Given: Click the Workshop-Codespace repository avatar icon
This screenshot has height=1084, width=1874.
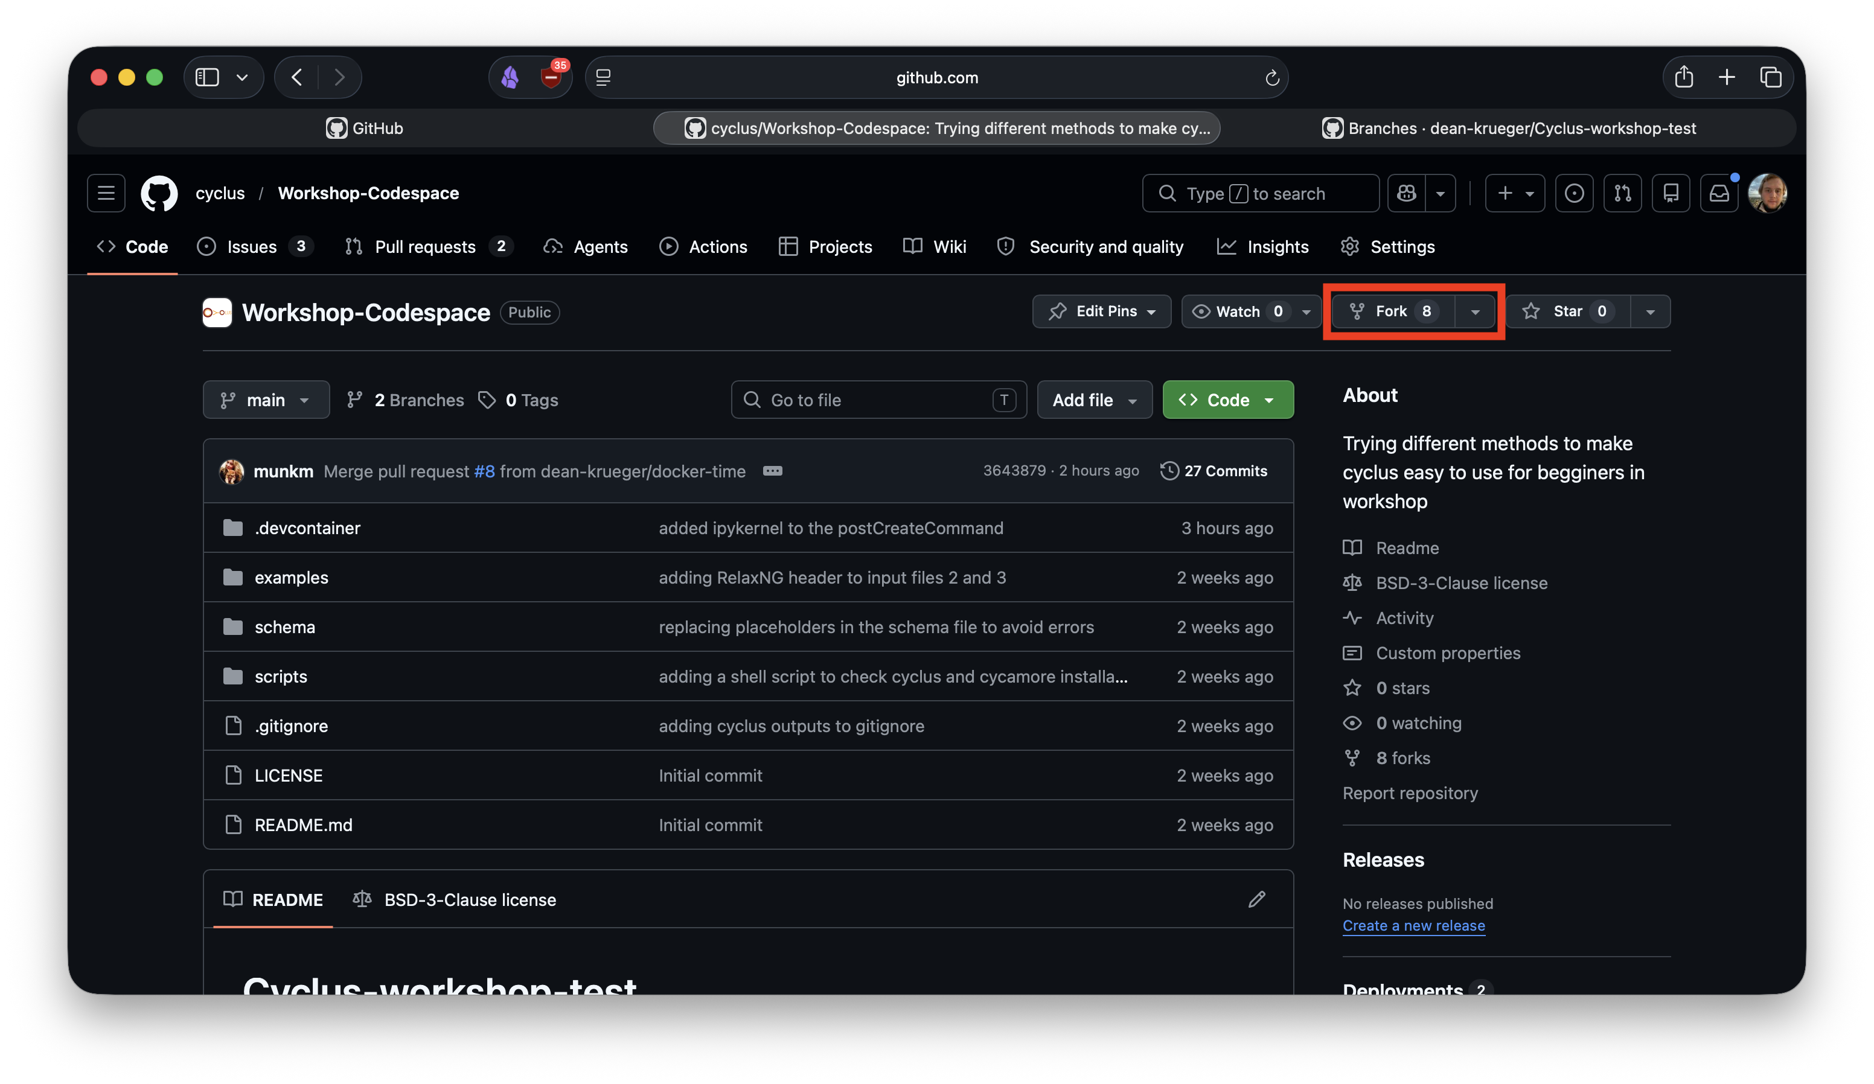Looking at the screenshot, I should (217, 312).
